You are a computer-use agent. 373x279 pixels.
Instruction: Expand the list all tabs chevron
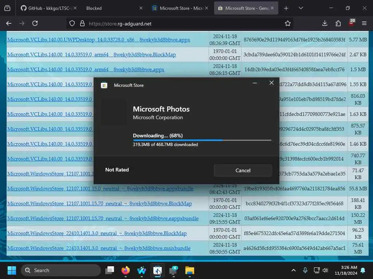coord(301,8)
